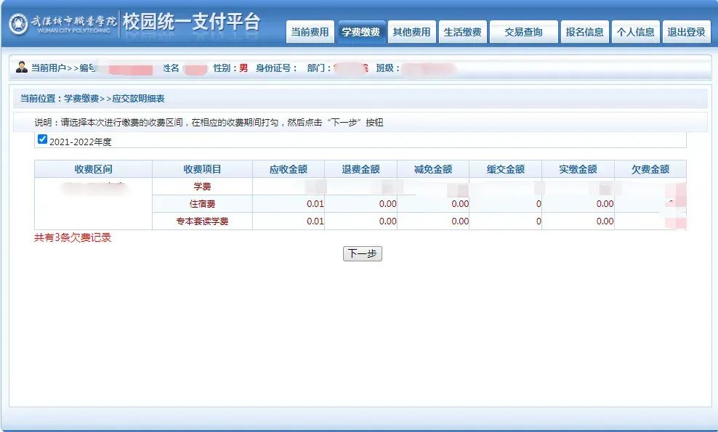Select the 报名信息 tab
The width and height of the screenshot is (718, 432).
point(584,32)
